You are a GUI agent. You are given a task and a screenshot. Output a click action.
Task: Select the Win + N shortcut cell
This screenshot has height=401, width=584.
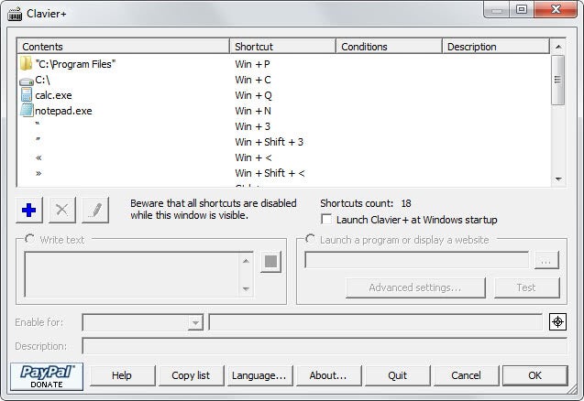tap(253, 111)
